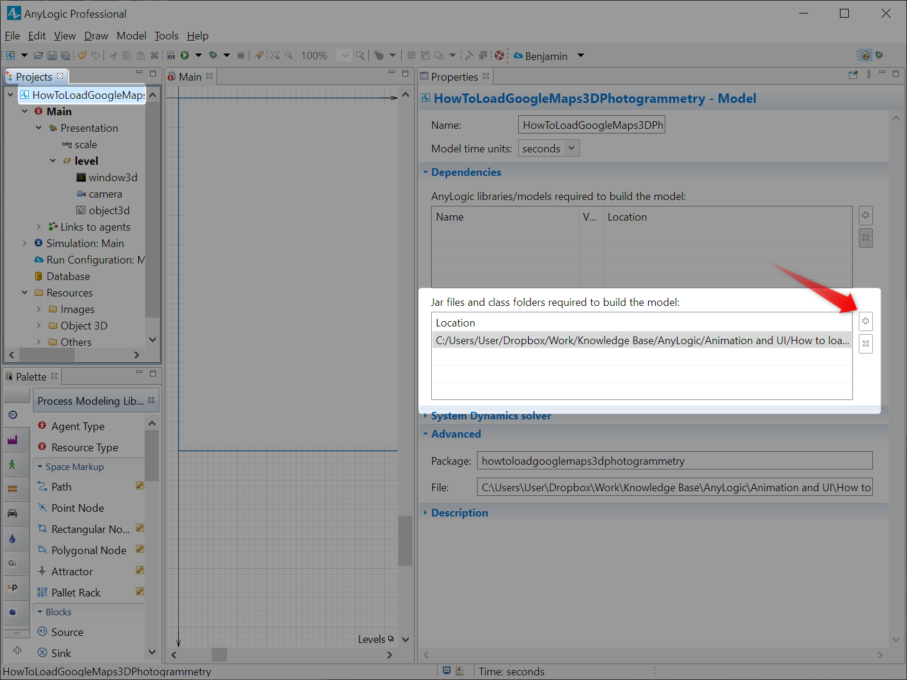Open the zoom percentage combo box

(x=345, y=55)
